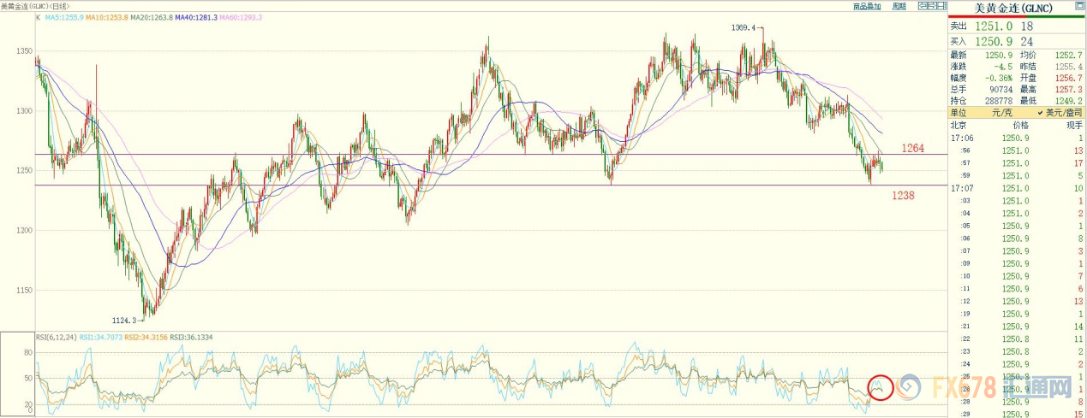Click the split-layout icon beside the arrows
The height and width of the screenshot is (418, 1087).
click(941, 5)
